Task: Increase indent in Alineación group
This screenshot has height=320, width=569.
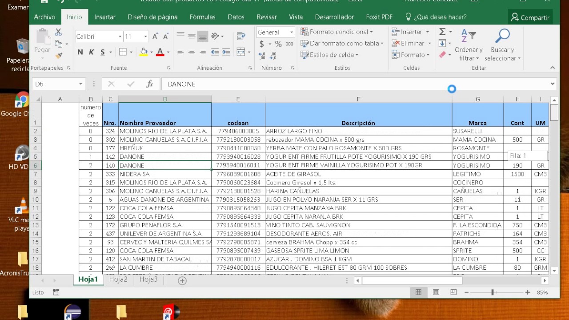Action: click(x=226, y=52)
